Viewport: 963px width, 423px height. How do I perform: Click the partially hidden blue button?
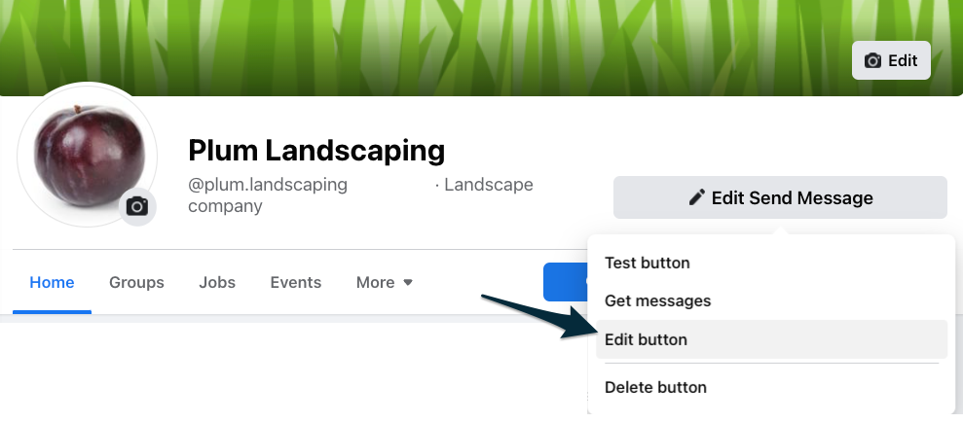coord(565,282)
